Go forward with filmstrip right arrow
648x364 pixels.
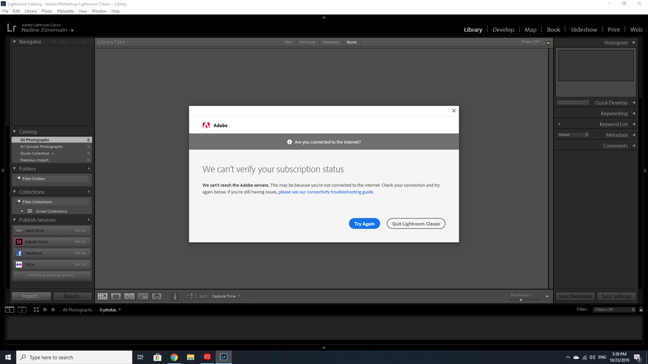click(x=53, y=310)
